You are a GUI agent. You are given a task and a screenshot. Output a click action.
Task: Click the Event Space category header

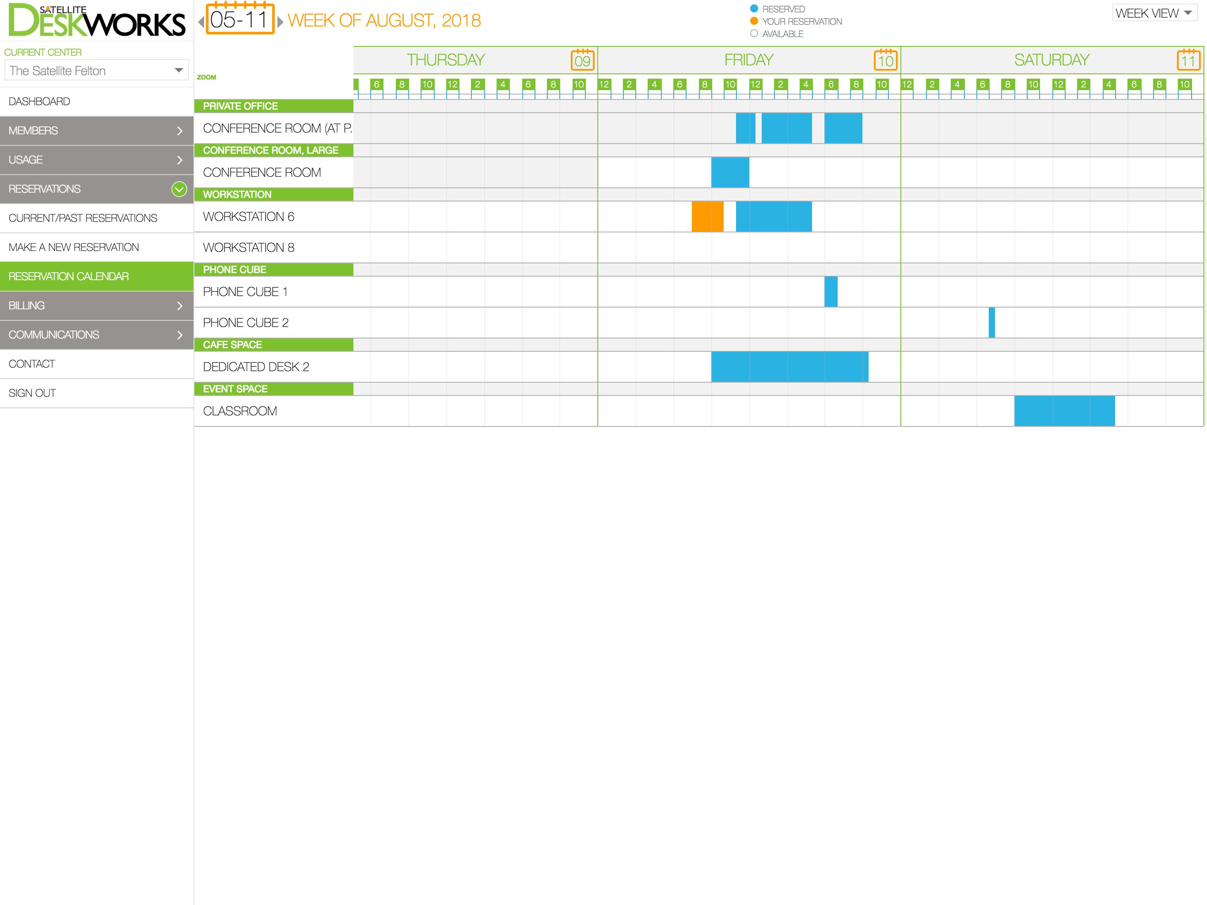tap(274, 388)
